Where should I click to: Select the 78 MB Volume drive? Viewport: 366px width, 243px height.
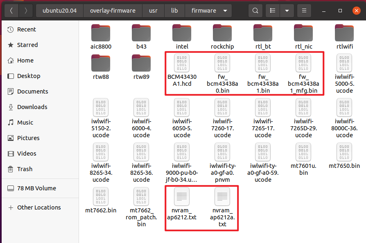pyautogui.click(x=36, y=188)
